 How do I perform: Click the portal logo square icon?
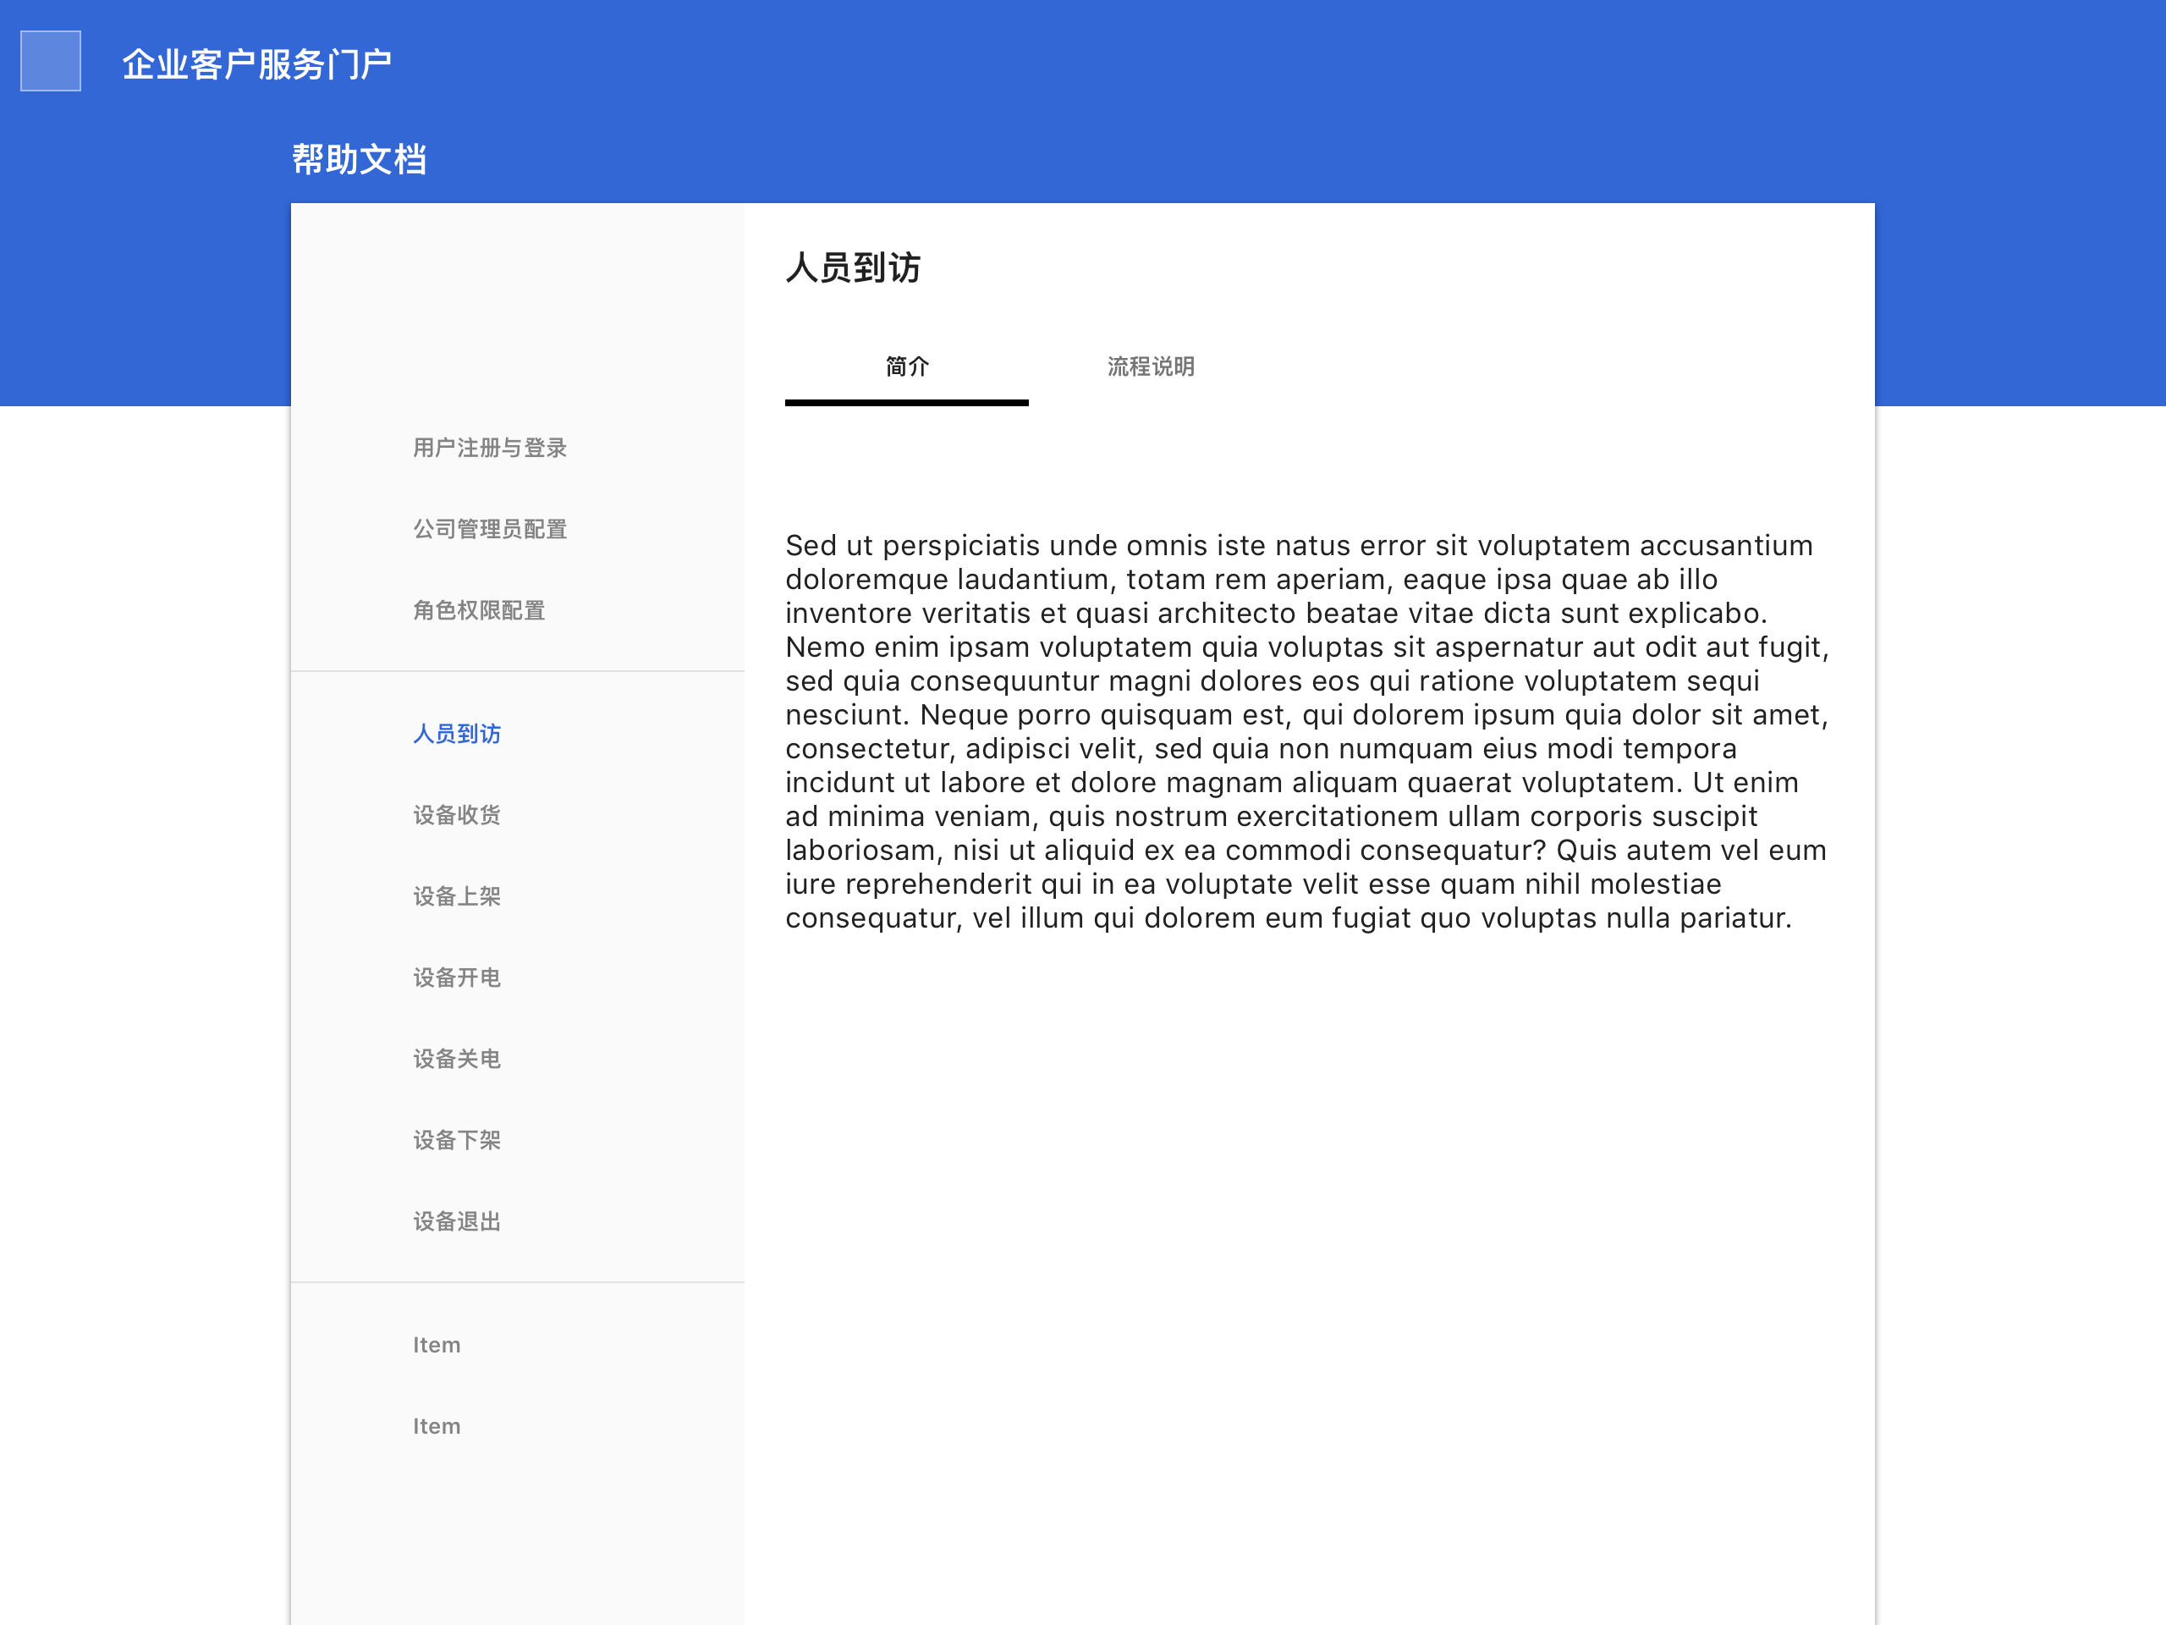coord(51,61)
